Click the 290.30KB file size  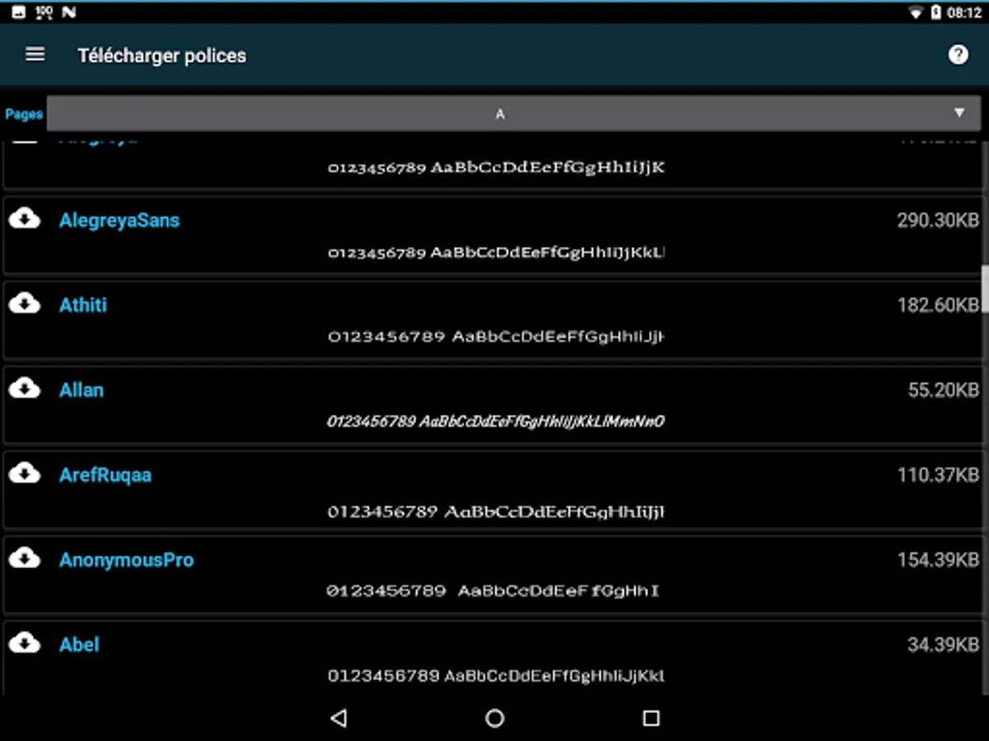(938, 220)
